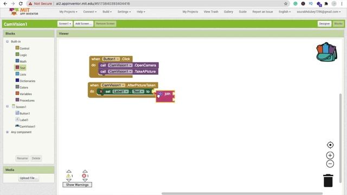Jump to previous warning up arrow
The height and width of the screenshot is (195, 347).
click(69, 171)
